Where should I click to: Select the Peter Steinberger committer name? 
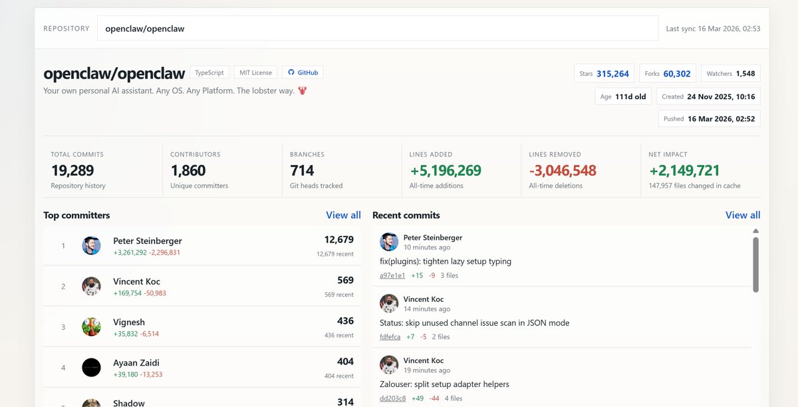point(148,241)
